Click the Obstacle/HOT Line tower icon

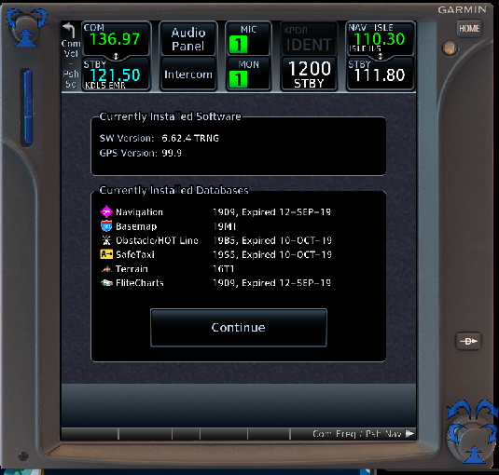(106, 240)
